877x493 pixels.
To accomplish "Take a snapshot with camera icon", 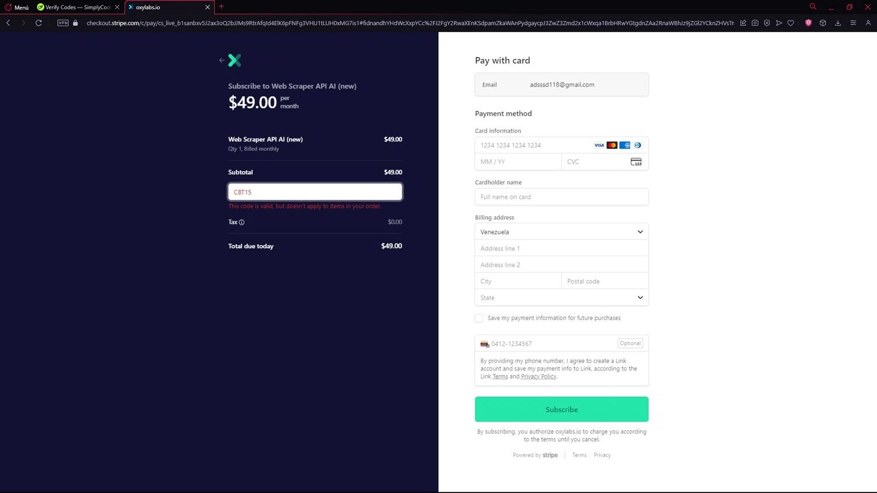I will pyautogui.click(x=755, y=23).
